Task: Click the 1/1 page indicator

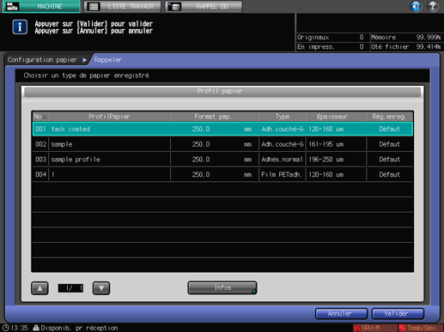Action: pos(70,288)
